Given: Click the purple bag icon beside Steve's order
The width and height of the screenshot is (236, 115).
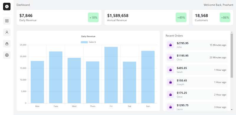Looking at the screenshot, I should pyautogui.click(x=171, y=95).
